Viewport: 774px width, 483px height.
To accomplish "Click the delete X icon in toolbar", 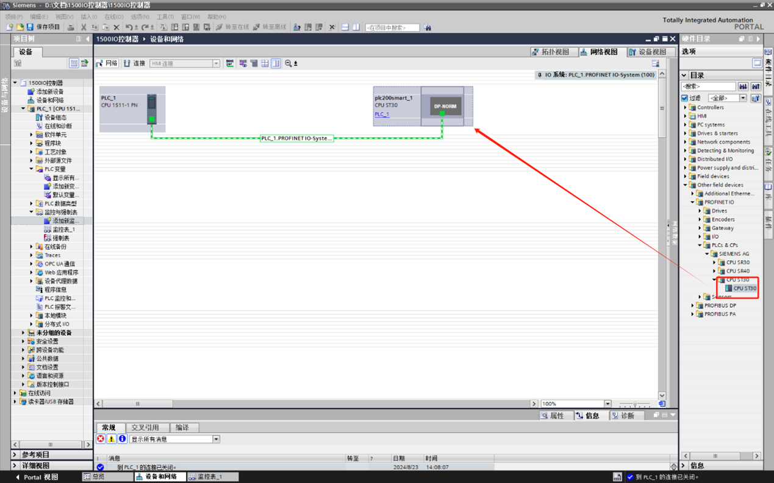I will [x=116, y=27].
